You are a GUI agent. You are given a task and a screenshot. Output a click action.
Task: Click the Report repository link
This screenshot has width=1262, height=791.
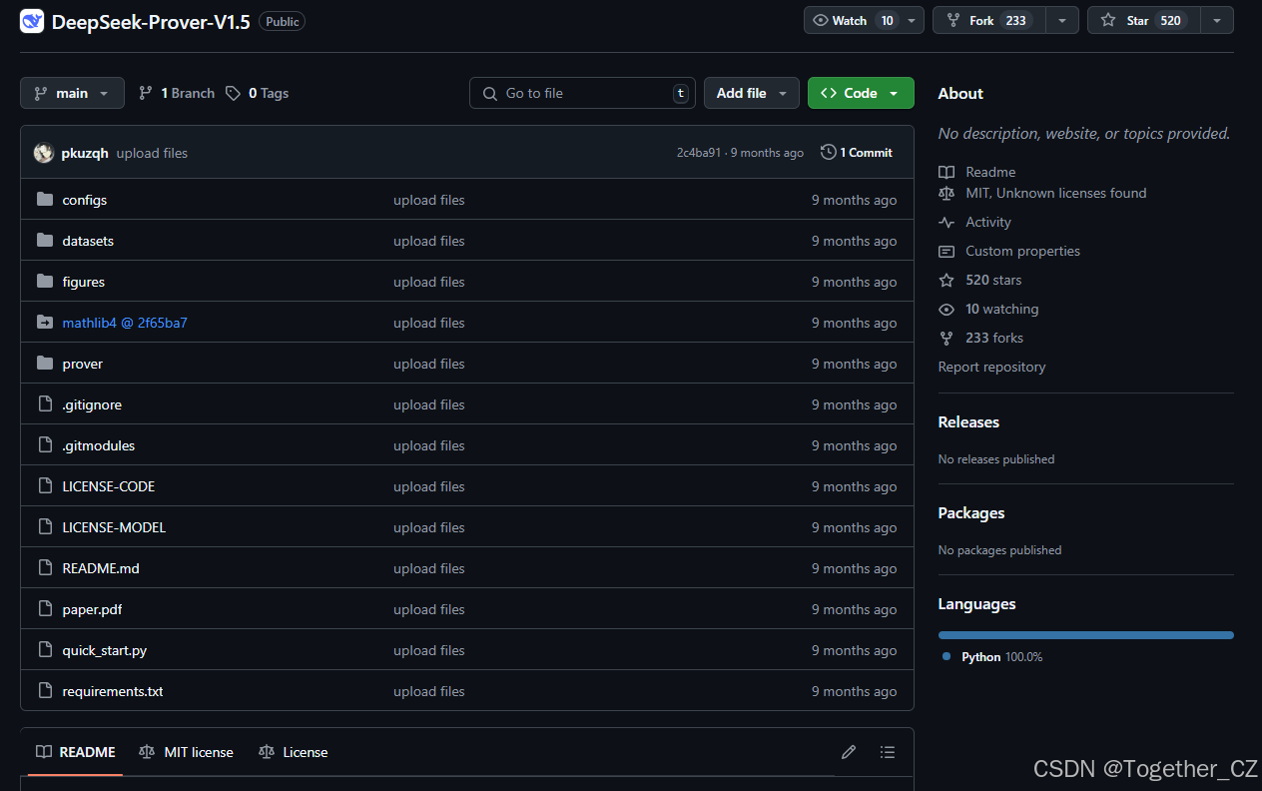pyautogui.click(x=991, y=367)
